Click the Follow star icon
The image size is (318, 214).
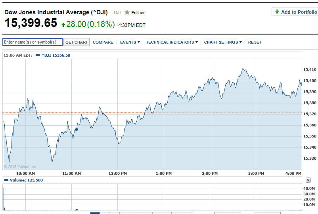[x=127, y=13]
